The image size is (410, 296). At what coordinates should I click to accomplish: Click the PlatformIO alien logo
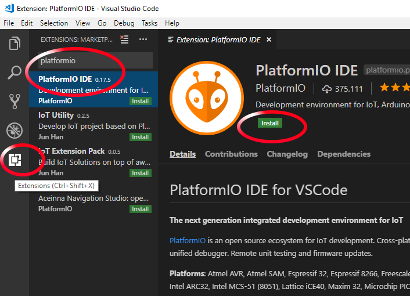[207, 98]
